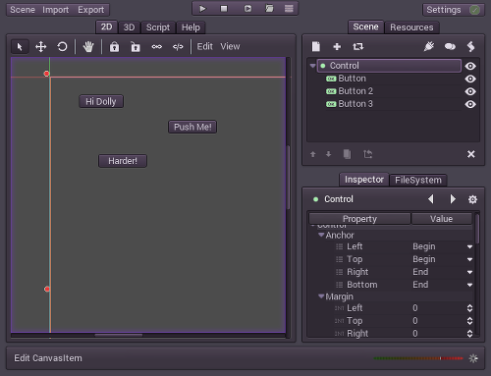Image resolution: width=491 pixels, height=376 pixels.
Task: Open the run settings list icon
Action: 289,9
